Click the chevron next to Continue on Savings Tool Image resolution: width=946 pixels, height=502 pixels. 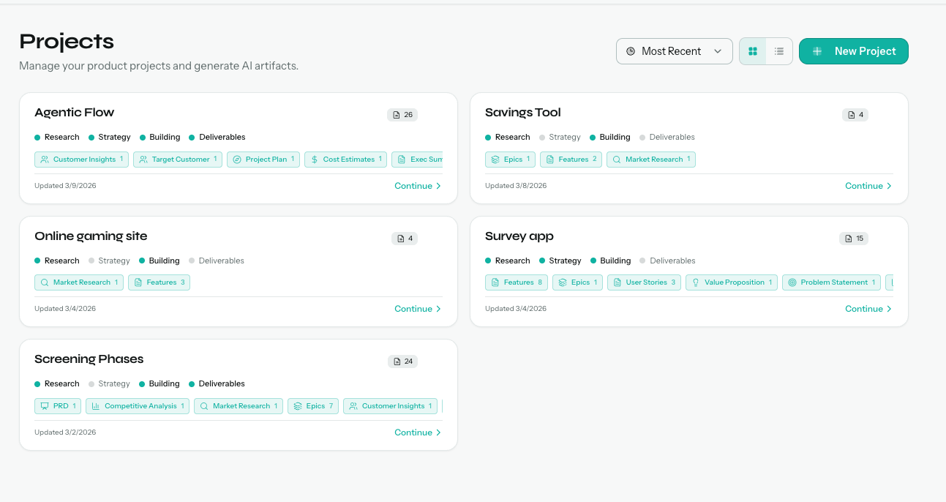tap(890, 186)
